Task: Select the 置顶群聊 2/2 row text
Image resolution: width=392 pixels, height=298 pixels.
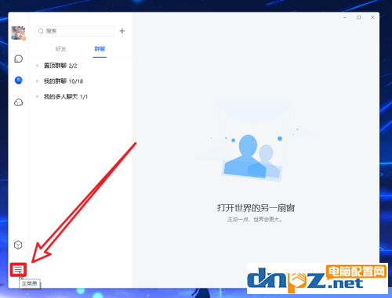Action: coord(60,66)
